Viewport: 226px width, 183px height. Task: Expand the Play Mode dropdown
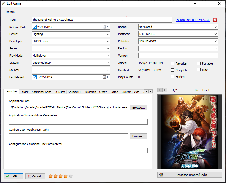108,56
